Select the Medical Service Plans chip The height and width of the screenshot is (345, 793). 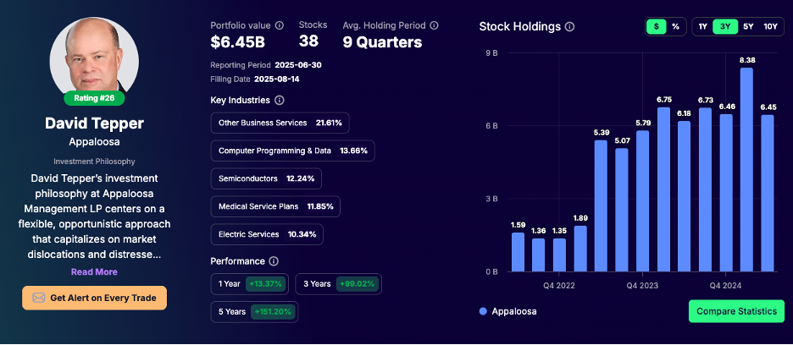pos(275,206)
